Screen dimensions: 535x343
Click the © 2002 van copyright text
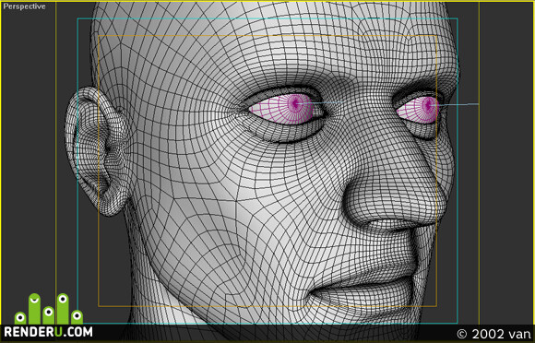click(x=493, y=334)
